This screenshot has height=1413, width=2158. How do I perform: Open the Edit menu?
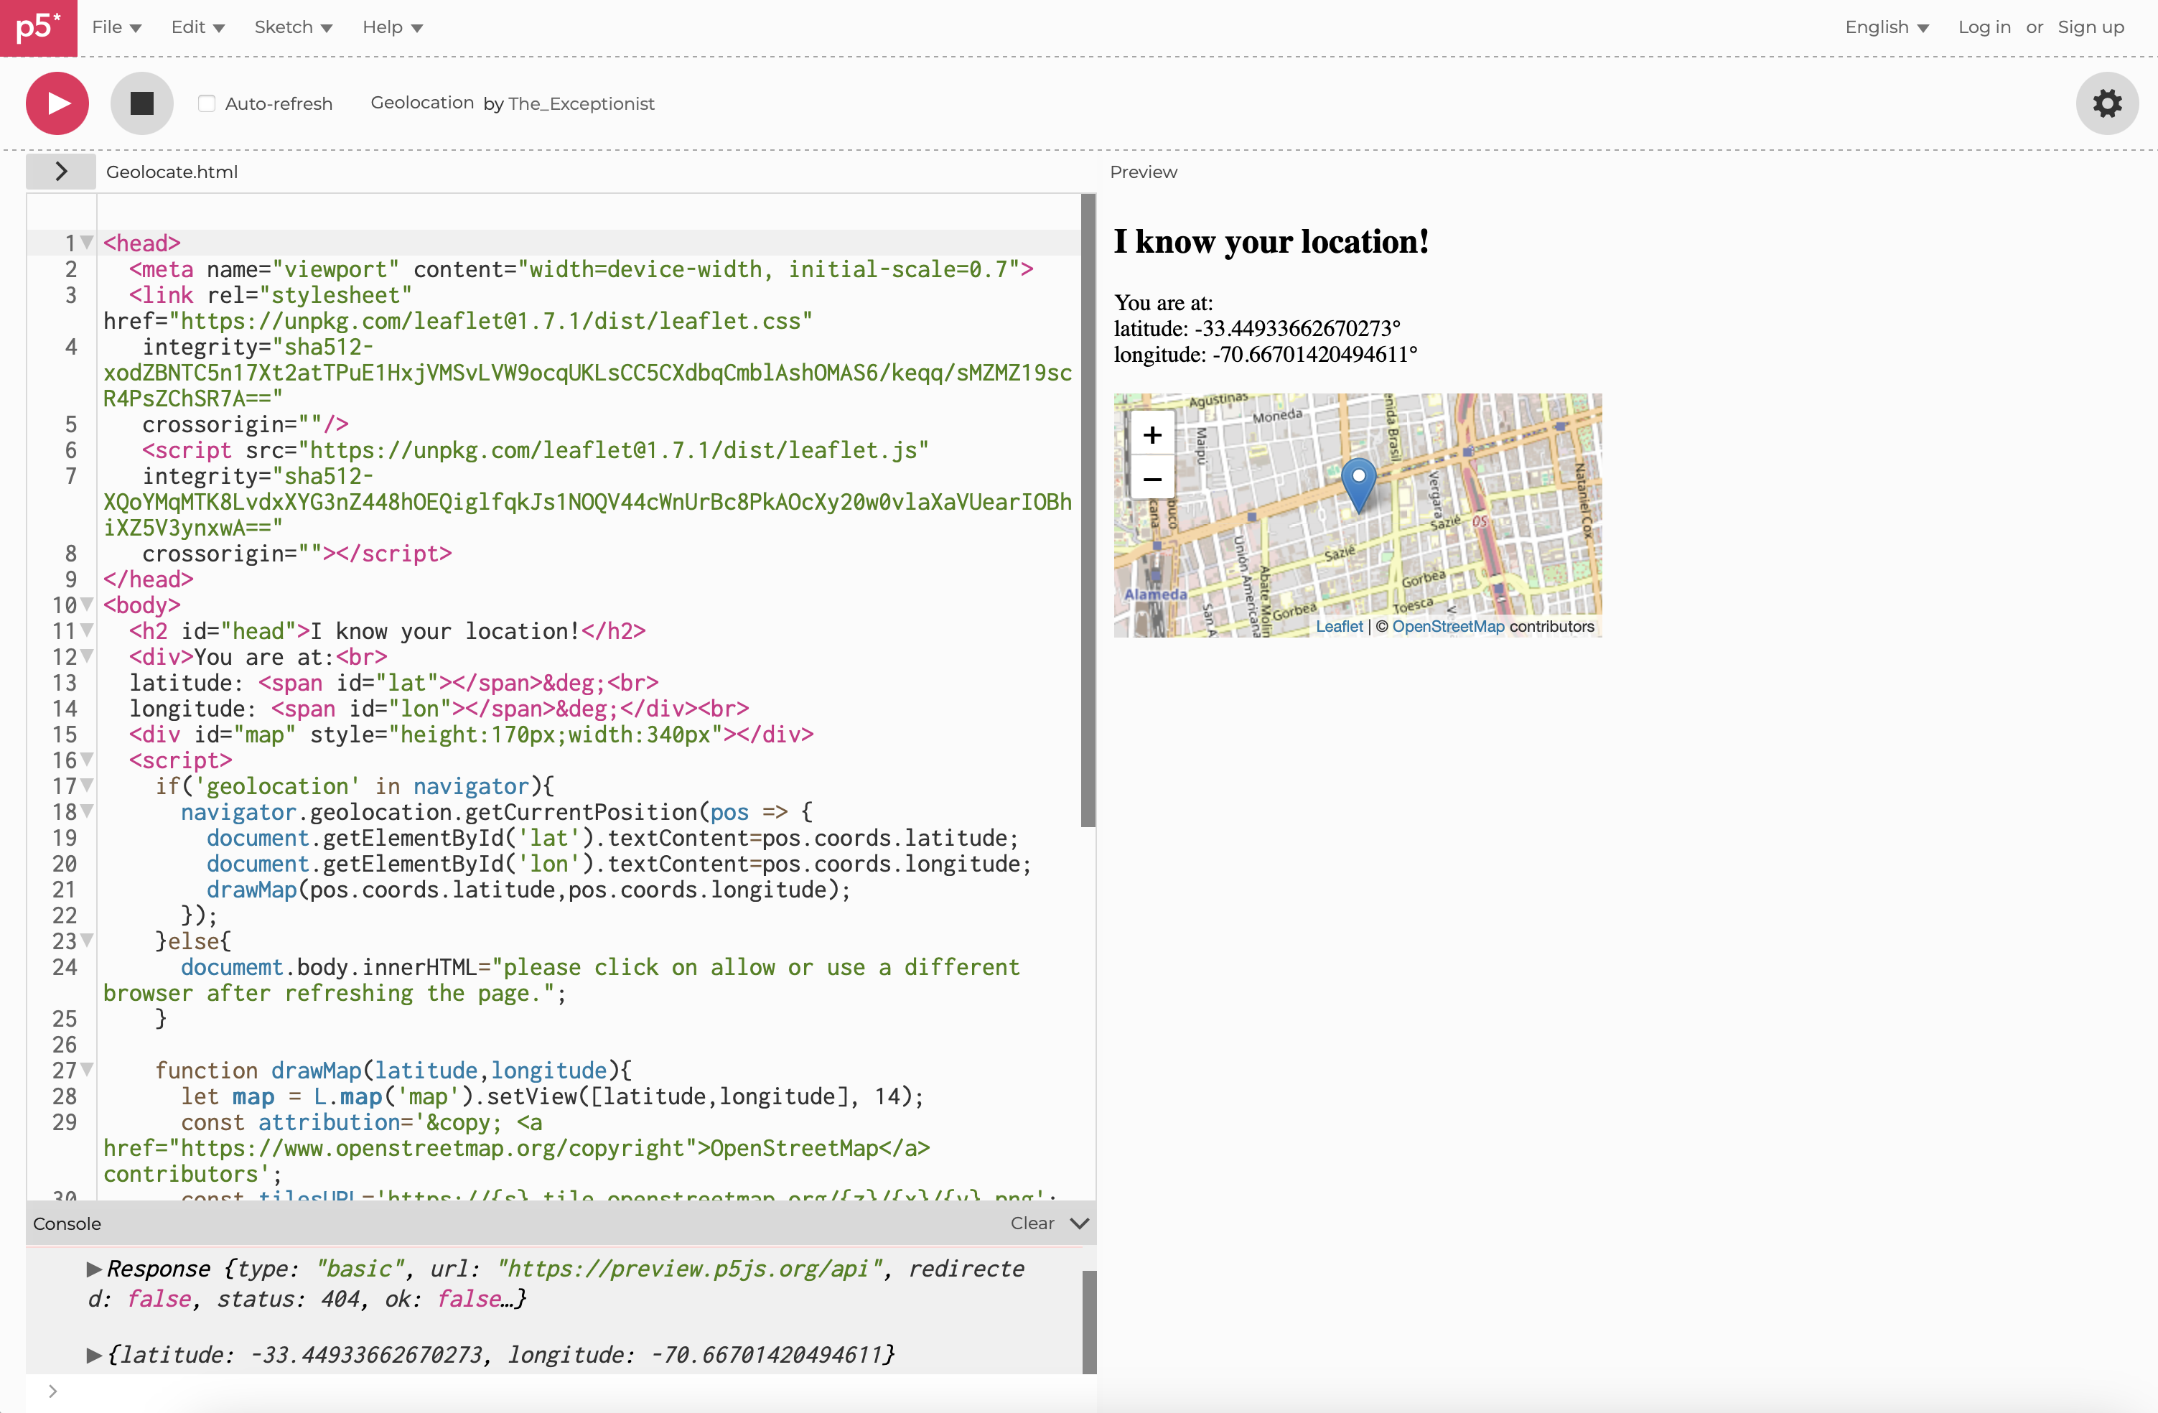pos(197,27)
